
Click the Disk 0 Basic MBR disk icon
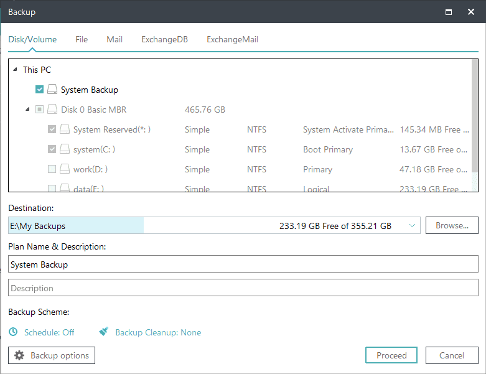pos(52,110)
